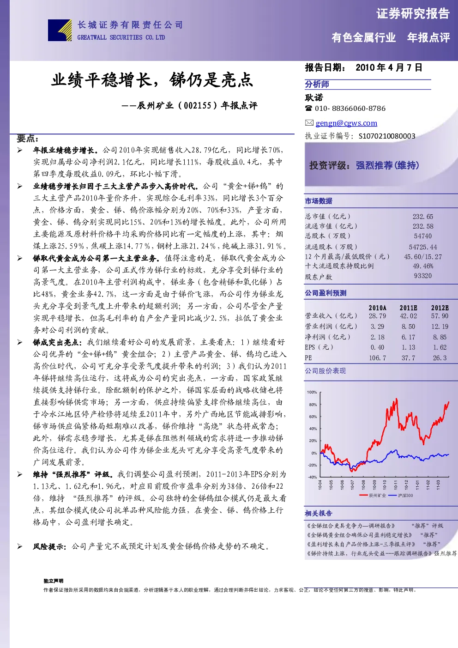
Task: Click the envelope icon next to the email address
Action: point(309,123)
